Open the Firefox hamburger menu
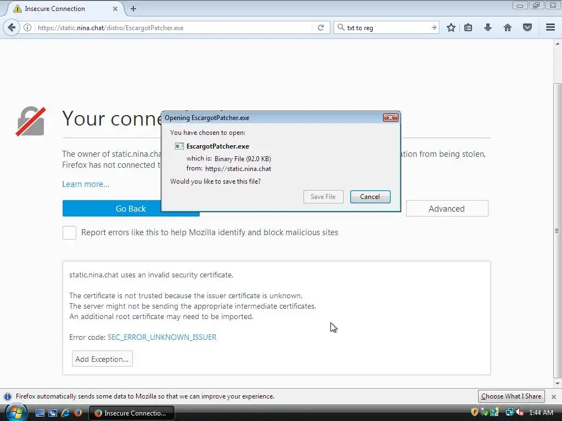Viewport: 562px width, 421px height. point(550,27)
